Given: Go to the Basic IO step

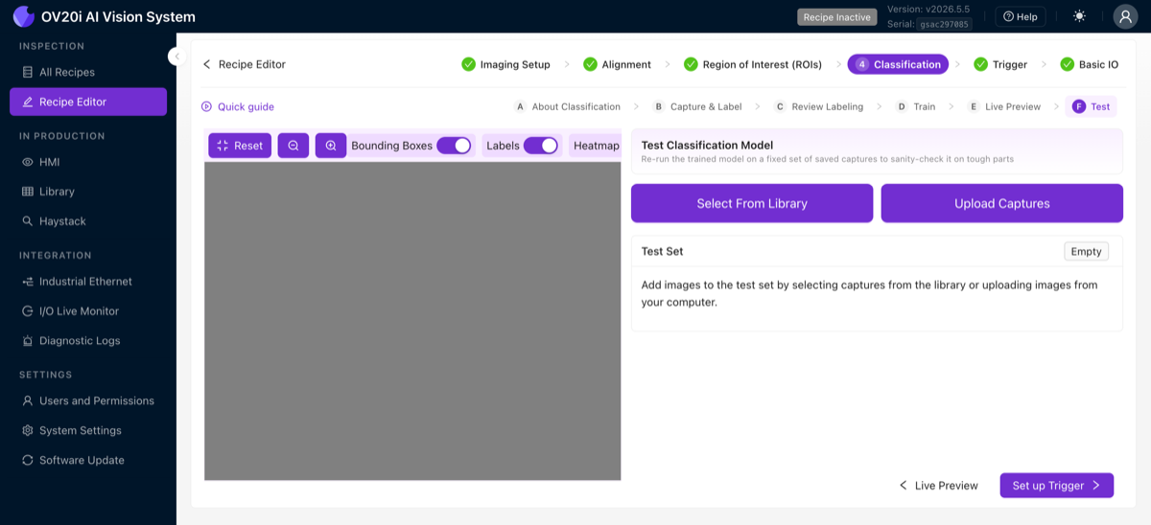Looking at the screenshot, I should pyautogui.click(x=1089, y=64).
